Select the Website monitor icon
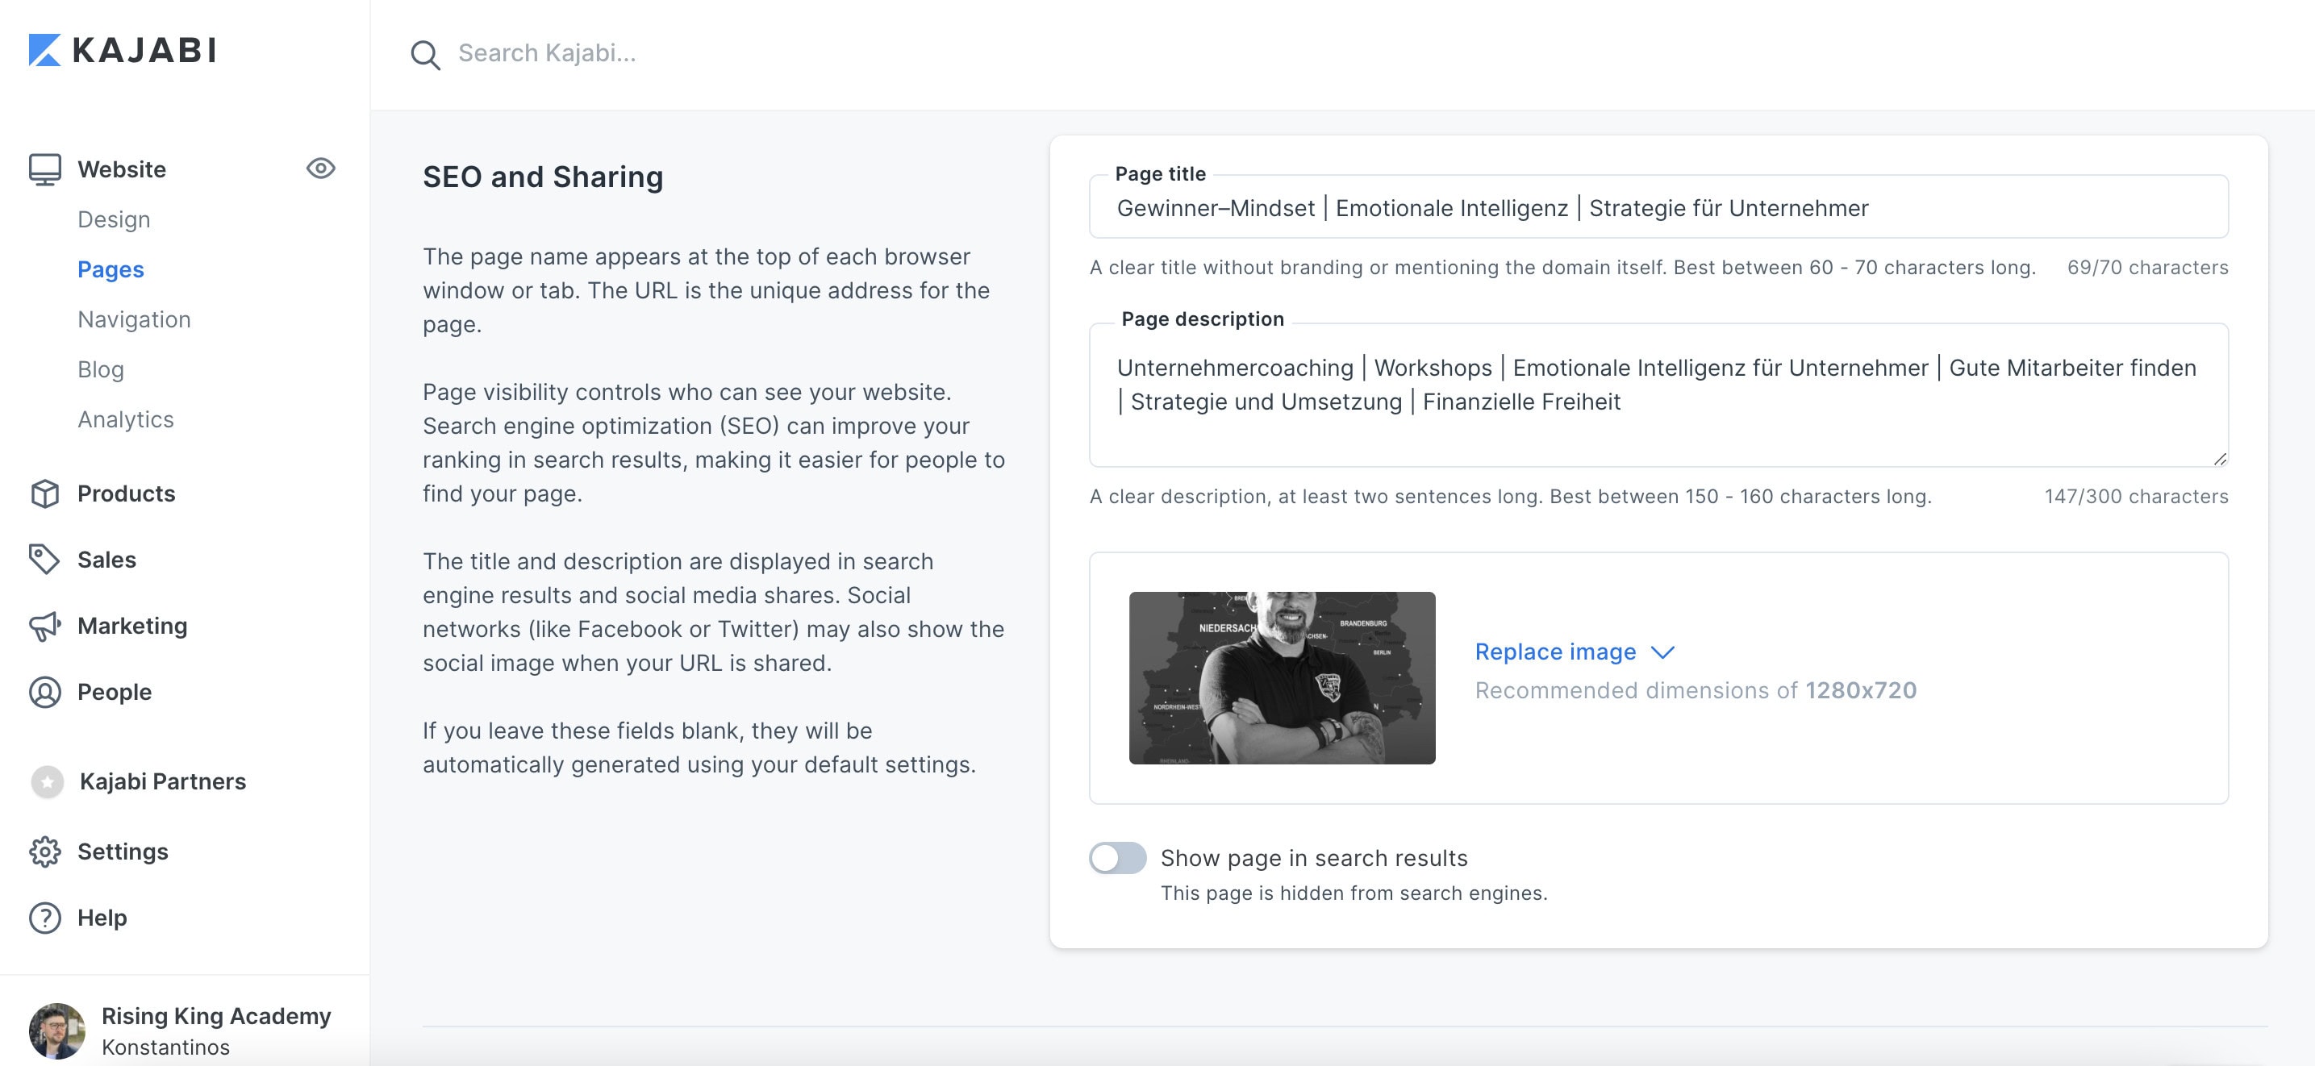This screenshot has height=1066, width=2315. pyautogui.click(x=44, y=167)
